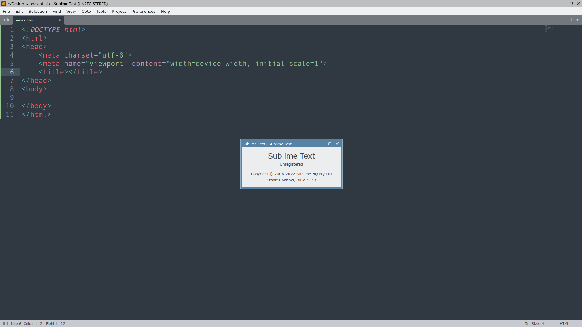Image resolution: width=582 pixels, height=327 pixels.
Task: Minimize the Sublime Text about dialog
Action: tap(323, 144)
